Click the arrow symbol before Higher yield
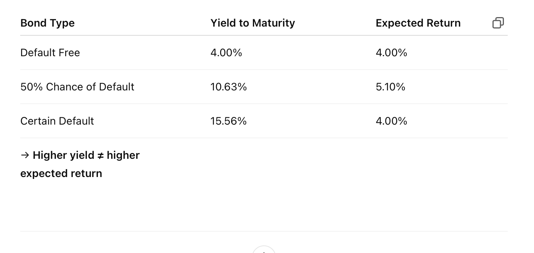Viewport: 534px width, 253px height. point(25,155)
